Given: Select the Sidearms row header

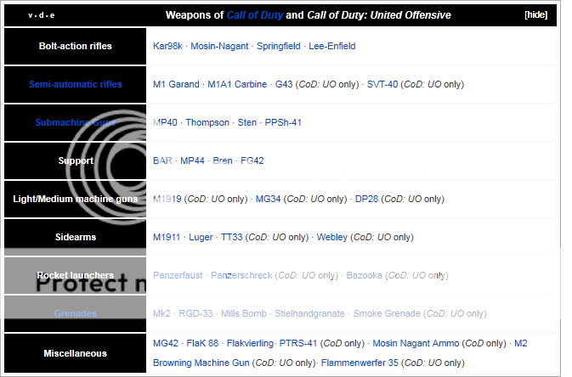Looking at the screenshot, I should pos(76,238).
